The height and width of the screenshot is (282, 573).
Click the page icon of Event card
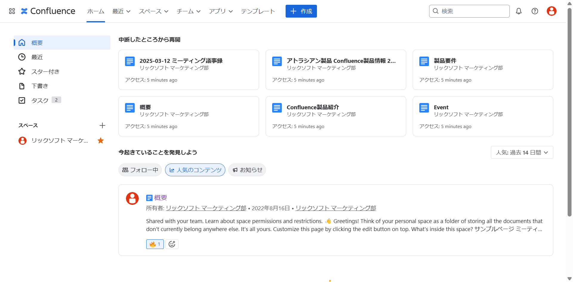[424, 108]
